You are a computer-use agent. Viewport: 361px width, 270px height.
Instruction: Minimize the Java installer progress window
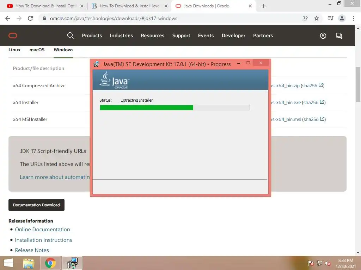(x=239, y=63)
